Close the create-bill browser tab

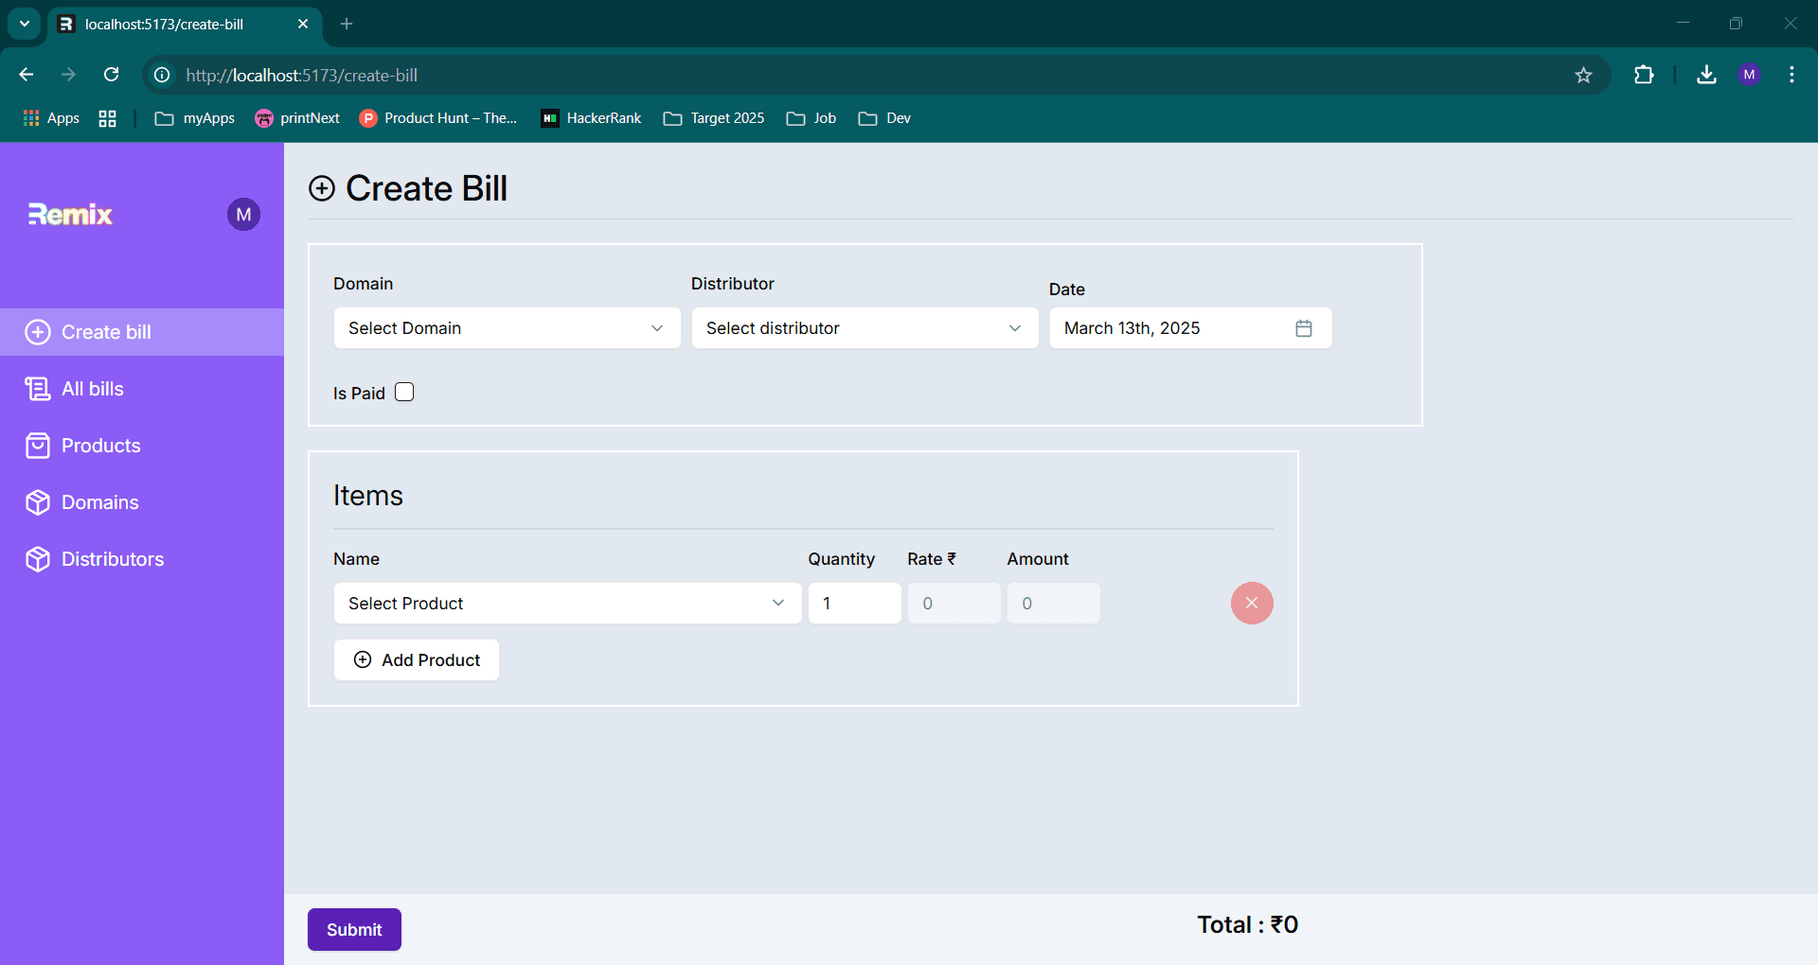tap(303, 24)
